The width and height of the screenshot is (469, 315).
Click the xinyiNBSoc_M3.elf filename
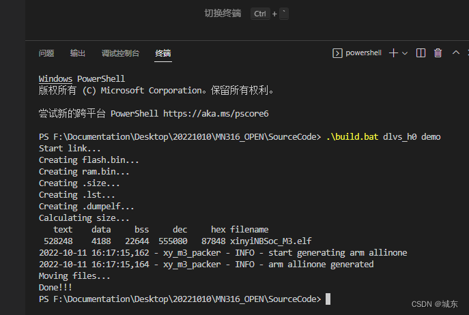pyautogui.click(x=271, y=241)
